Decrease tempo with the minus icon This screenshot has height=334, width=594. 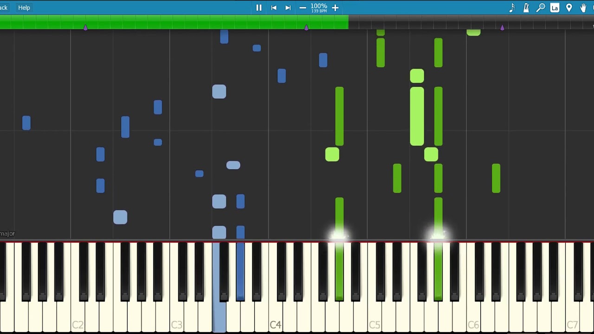pyautogui.click(x=303, y=8)
